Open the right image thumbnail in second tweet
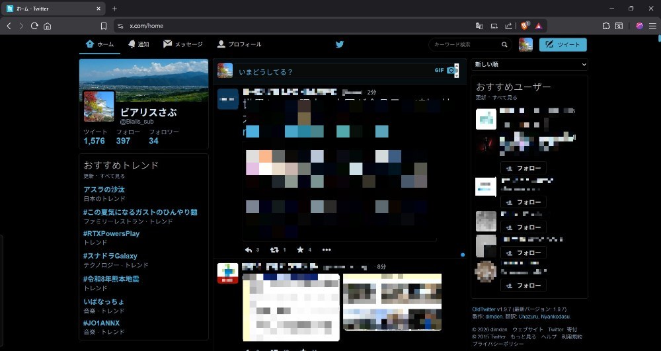The width and height of the screenshot is (661, 351). coord(393,303)
